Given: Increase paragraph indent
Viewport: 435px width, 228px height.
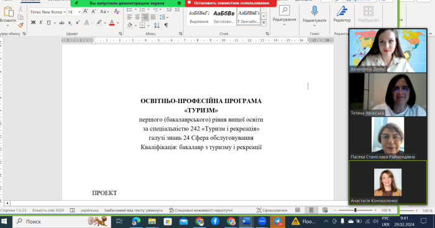Looking at the screenshot, I should pos(176,9).
